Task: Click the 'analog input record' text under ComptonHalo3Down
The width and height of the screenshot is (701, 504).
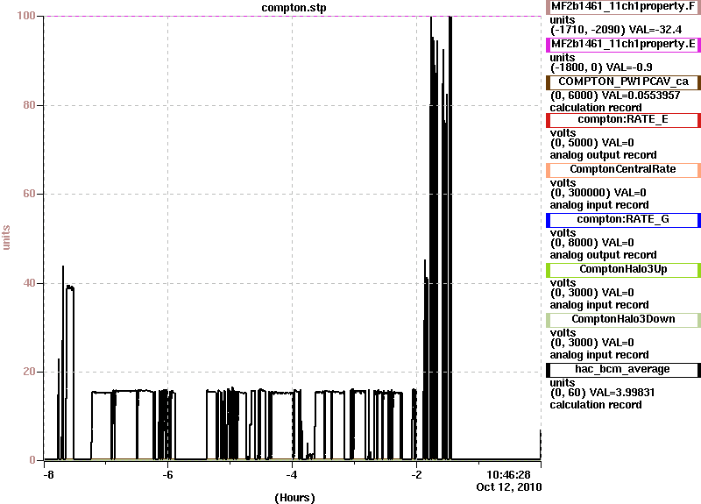Action: point(599,355)
